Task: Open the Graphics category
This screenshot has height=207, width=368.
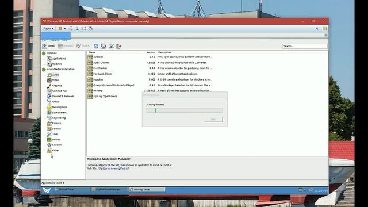Action: click(x=57, y=86)
